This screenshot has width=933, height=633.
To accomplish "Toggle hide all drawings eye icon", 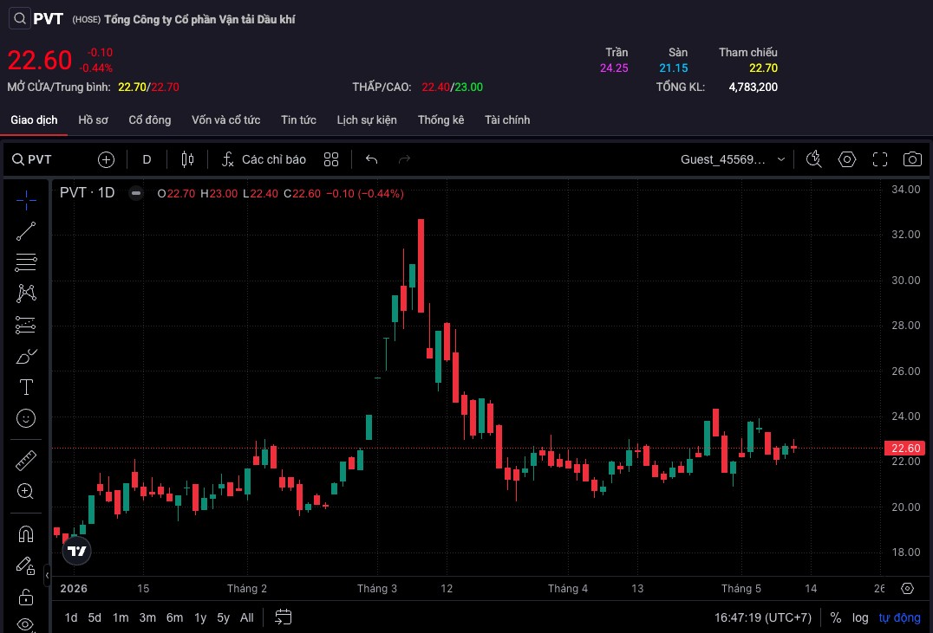I will (x=26, y=624).
